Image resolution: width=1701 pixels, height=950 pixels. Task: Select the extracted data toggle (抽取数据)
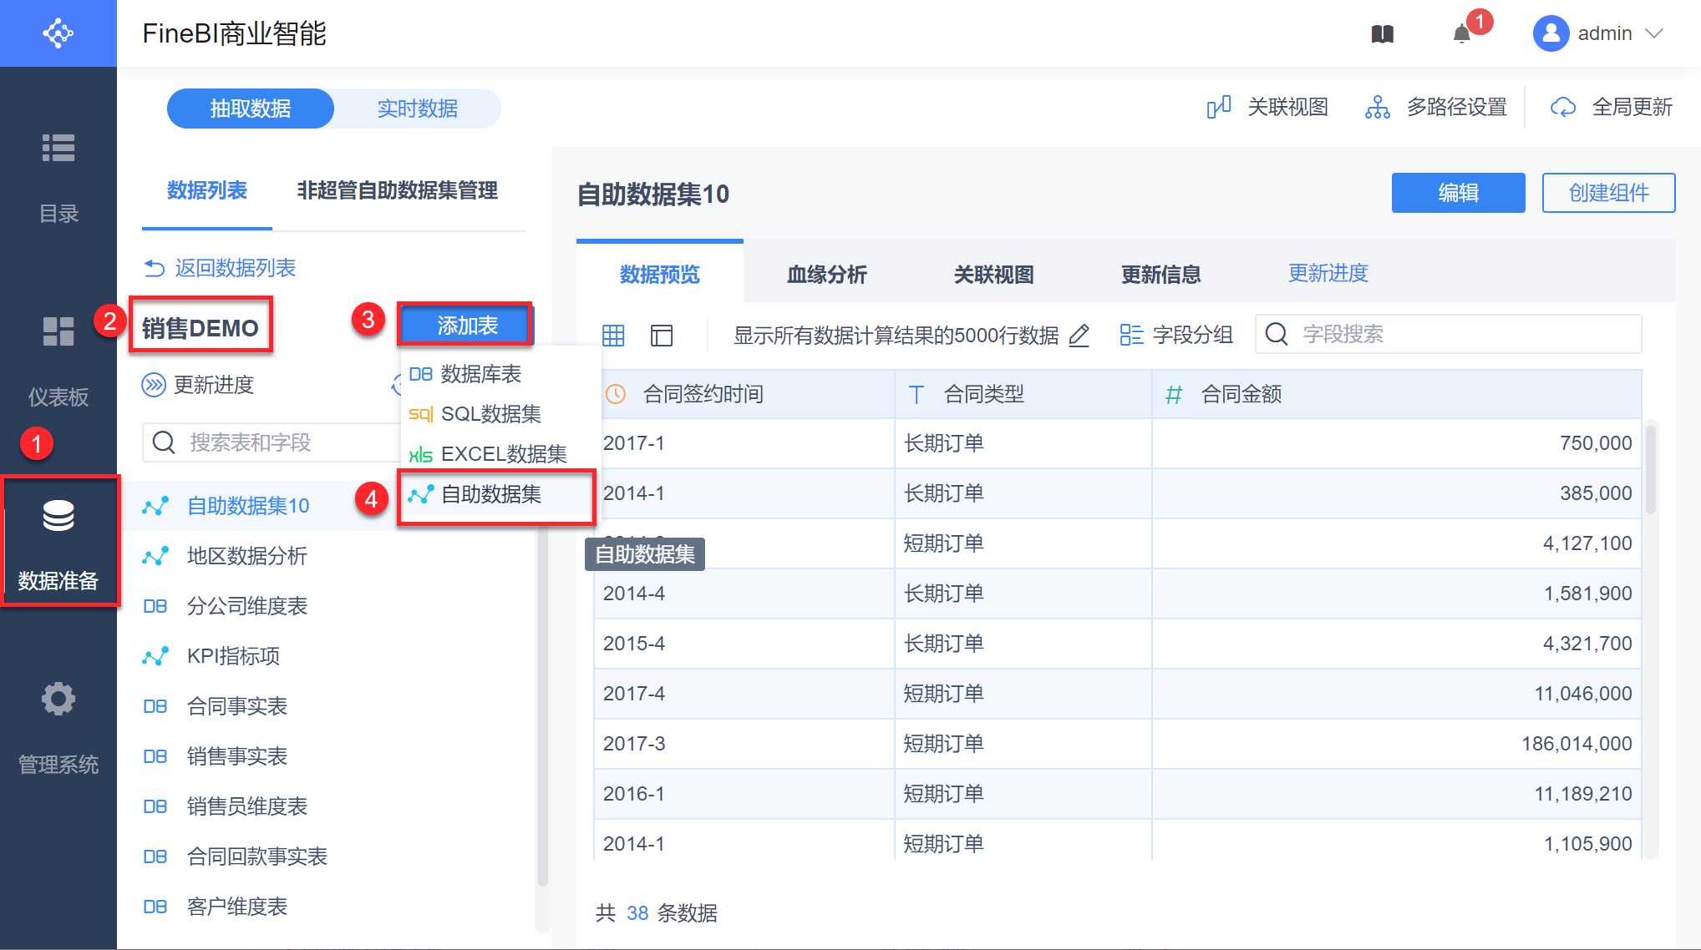251,109
